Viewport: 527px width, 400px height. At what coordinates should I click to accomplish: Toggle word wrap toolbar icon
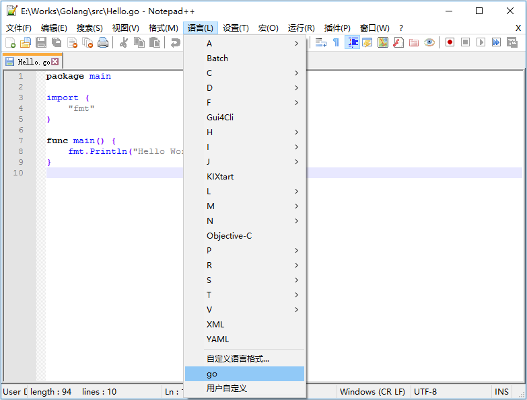click(x=321, y=42)
